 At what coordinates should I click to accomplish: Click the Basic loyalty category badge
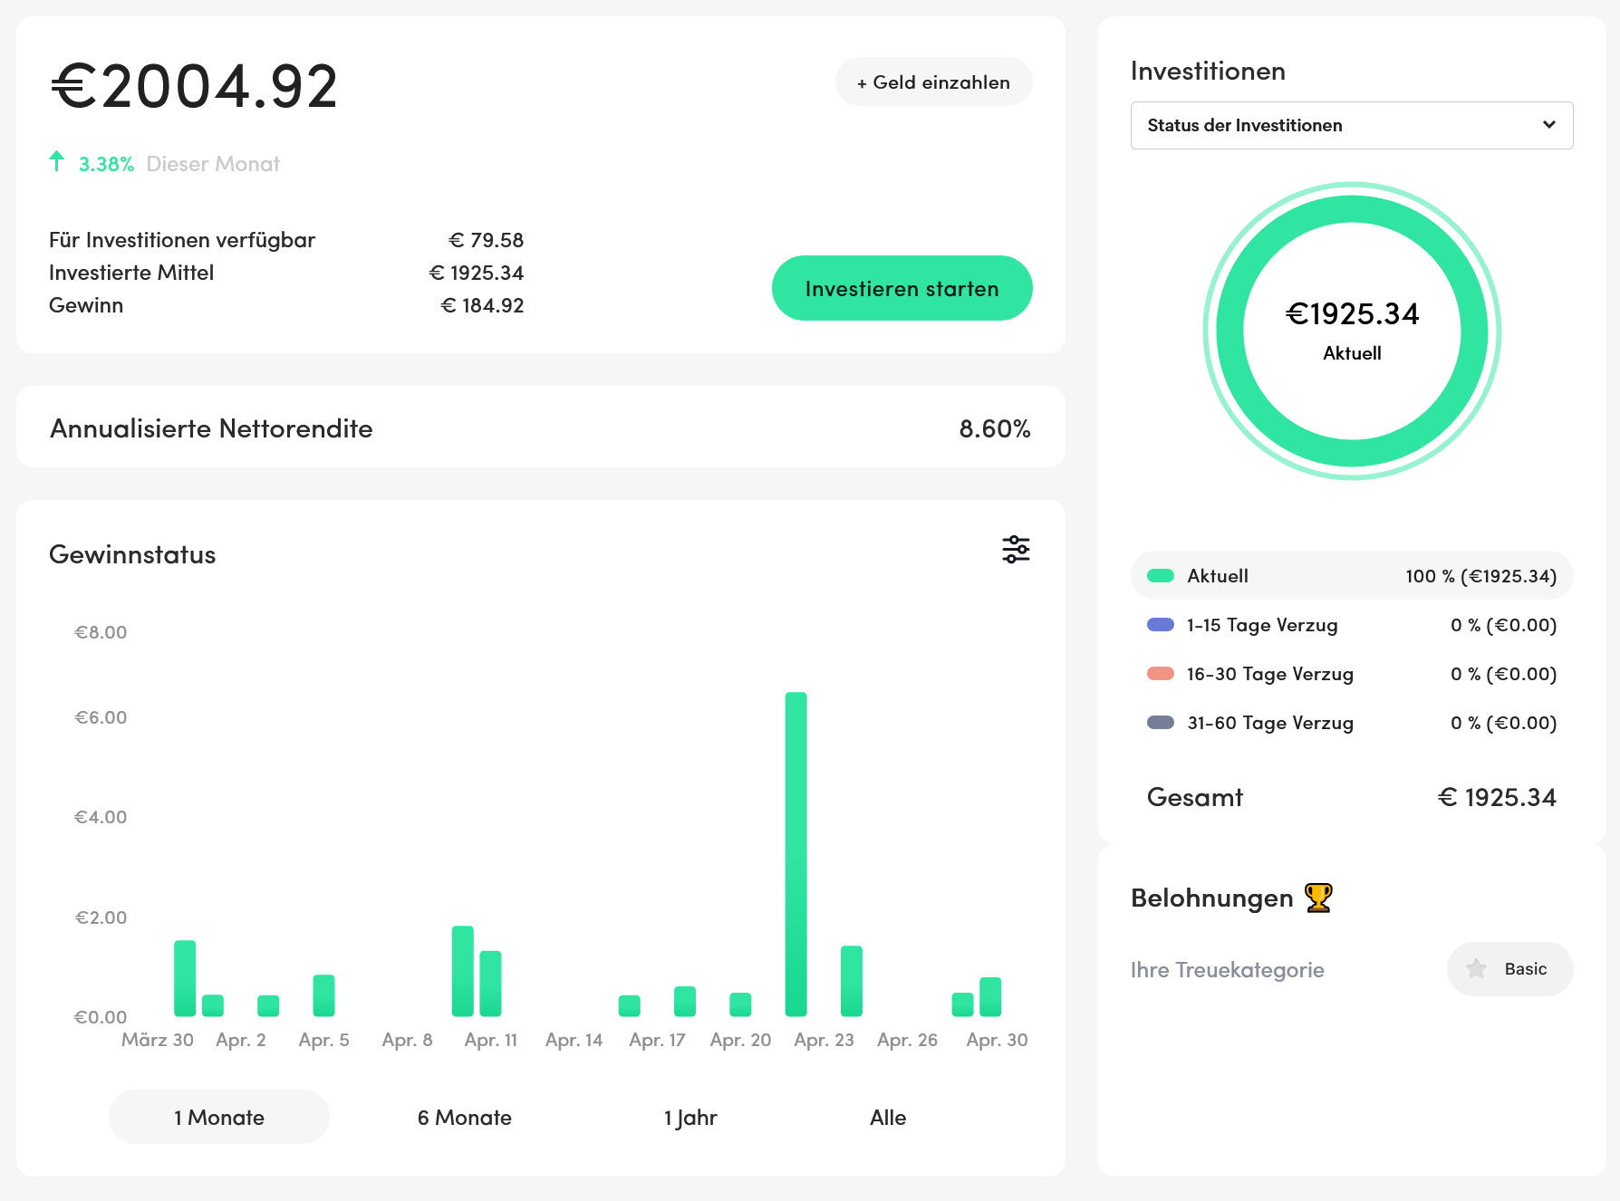point(1510,969)
